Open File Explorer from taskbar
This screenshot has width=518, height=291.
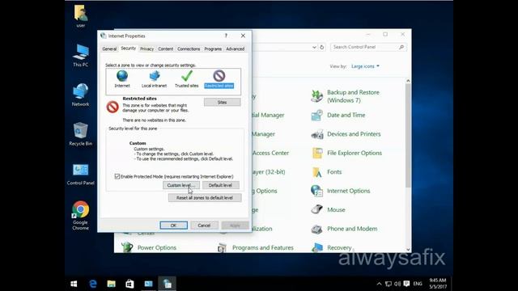(112, 284)
